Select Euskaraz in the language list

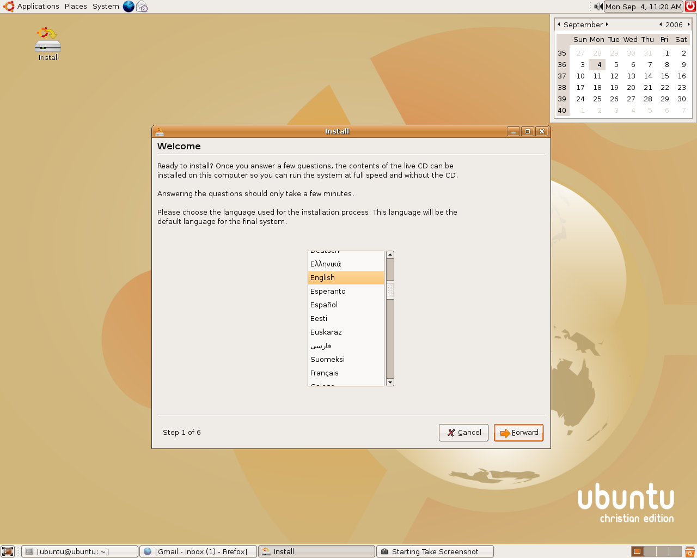click(346, 332)
